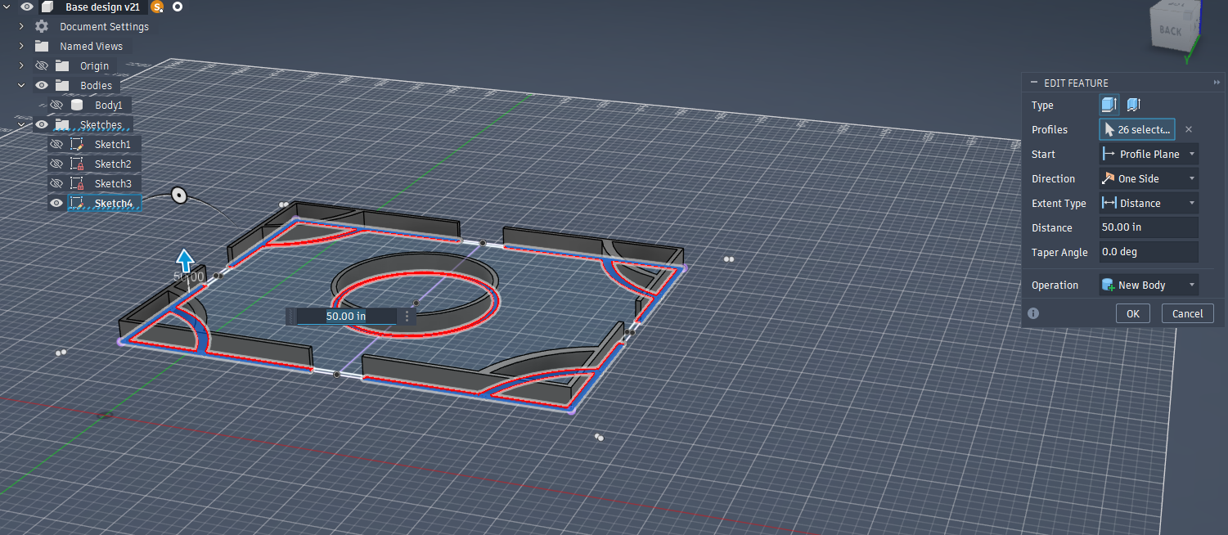Viewport: 1228px width, 535px height.
Task: Show hidden Sketch1 via eye icon
Action: click(56, 144)
